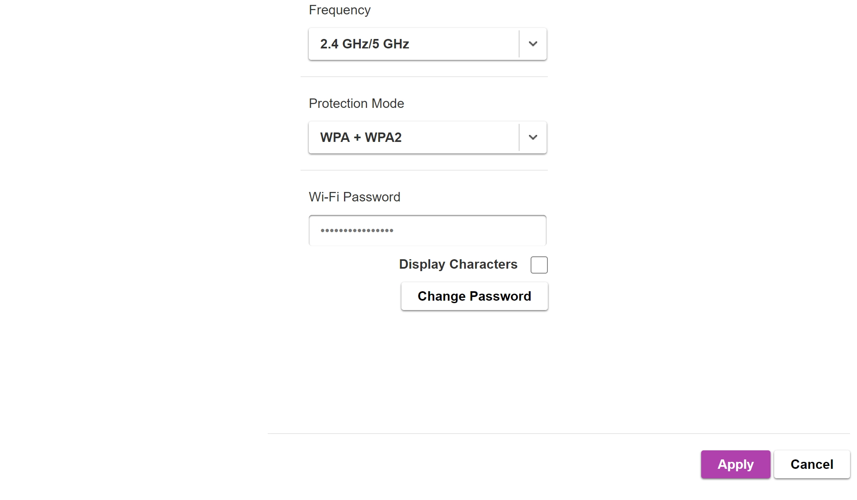
Task: Click the purple Apply button
Action: click(735, 464)
